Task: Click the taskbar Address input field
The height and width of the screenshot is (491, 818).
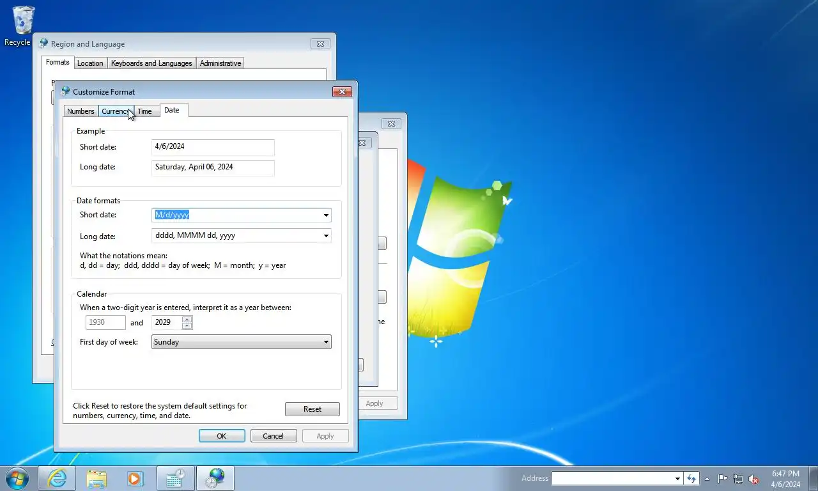Action: [x=612, y=478]
